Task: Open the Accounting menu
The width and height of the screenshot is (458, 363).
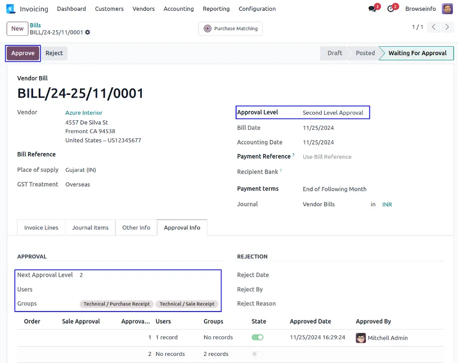Action: 178,9
